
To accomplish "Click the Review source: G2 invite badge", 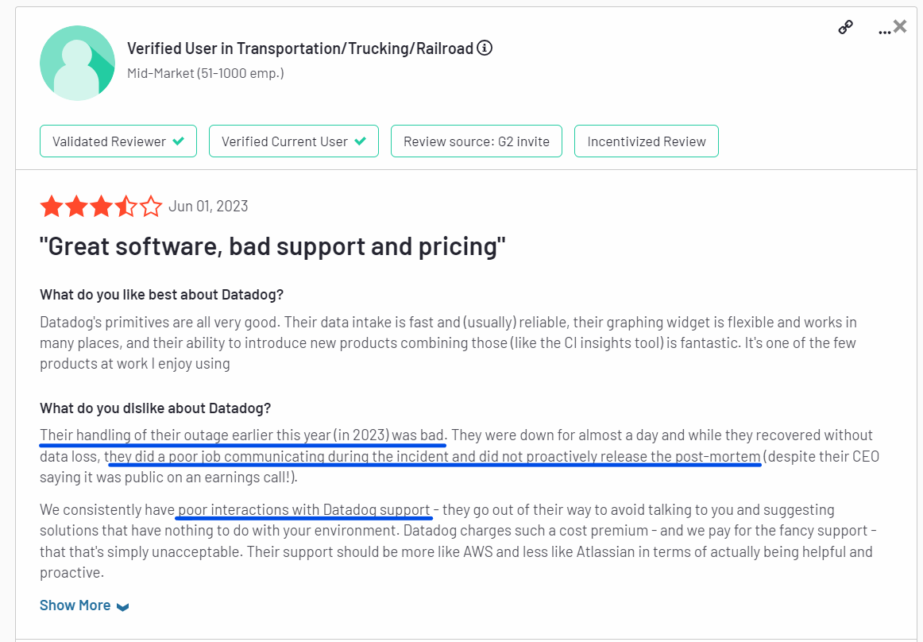I will pyautogui.click(x=476, y=141).
